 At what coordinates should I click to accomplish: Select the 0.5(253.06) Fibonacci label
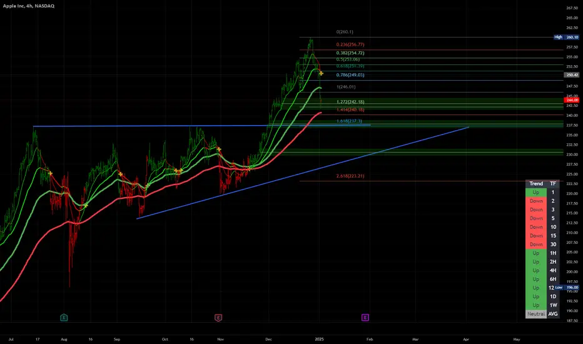[x=348, y=59]
